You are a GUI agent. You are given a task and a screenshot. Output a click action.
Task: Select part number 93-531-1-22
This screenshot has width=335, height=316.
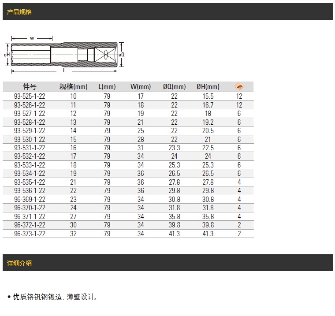[x=30, y=148]
